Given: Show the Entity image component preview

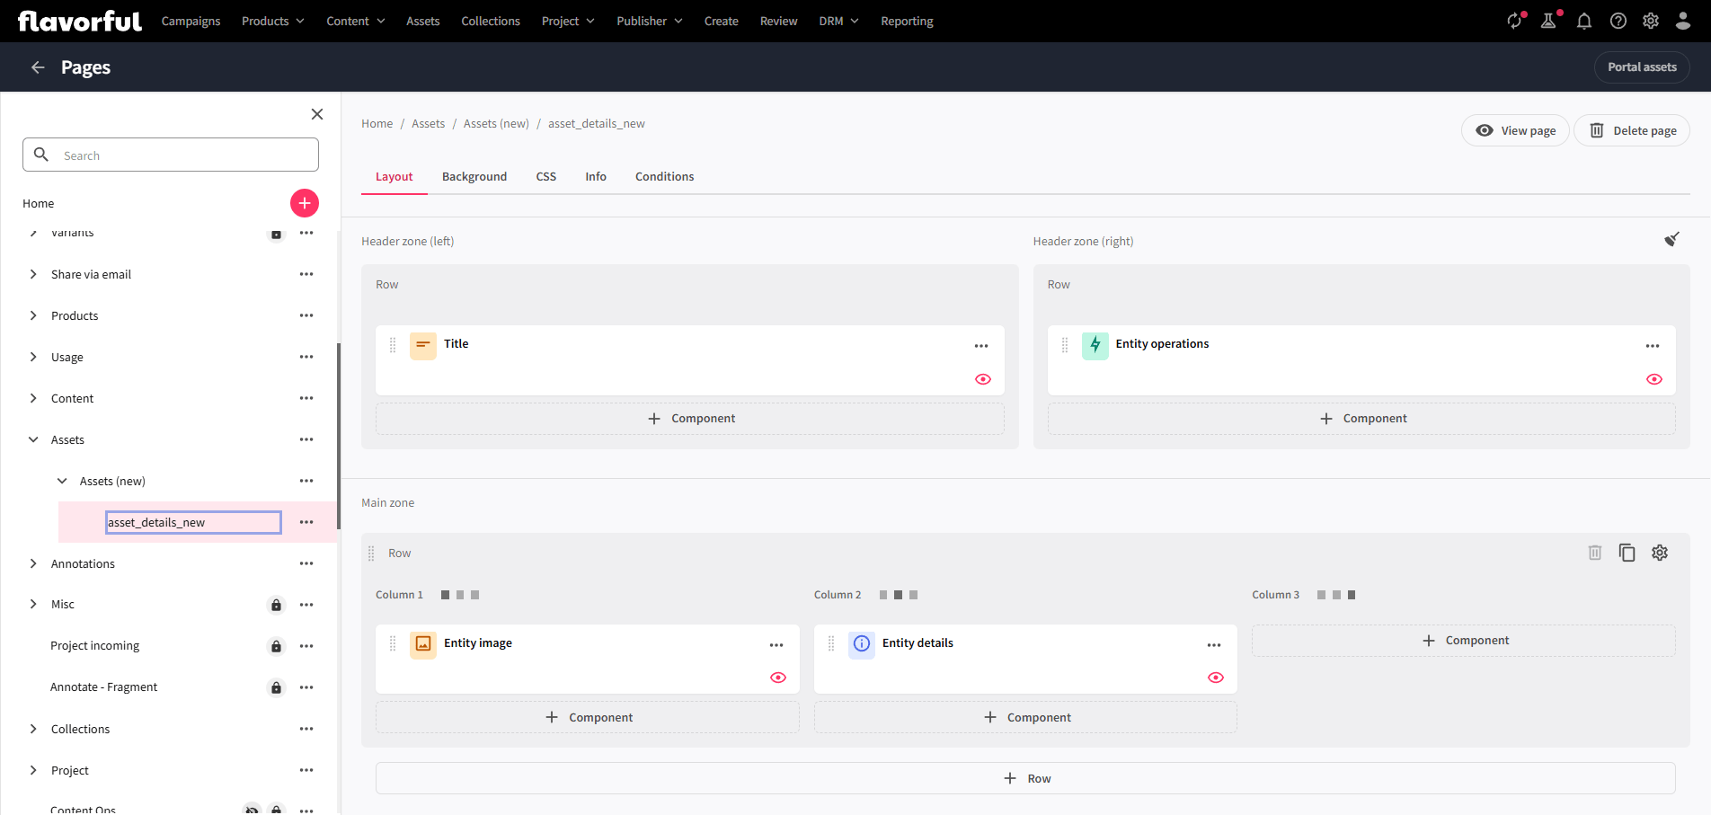Looking at the screenshot, I should click(x=777, y=678).
